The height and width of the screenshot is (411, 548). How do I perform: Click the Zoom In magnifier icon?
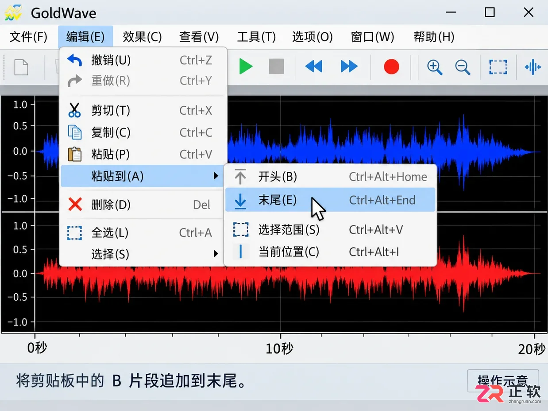point(435,67)
